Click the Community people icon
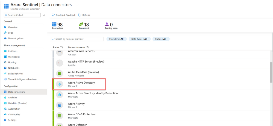The height and width of the screenshot is (126, 273). pos(5,115)
